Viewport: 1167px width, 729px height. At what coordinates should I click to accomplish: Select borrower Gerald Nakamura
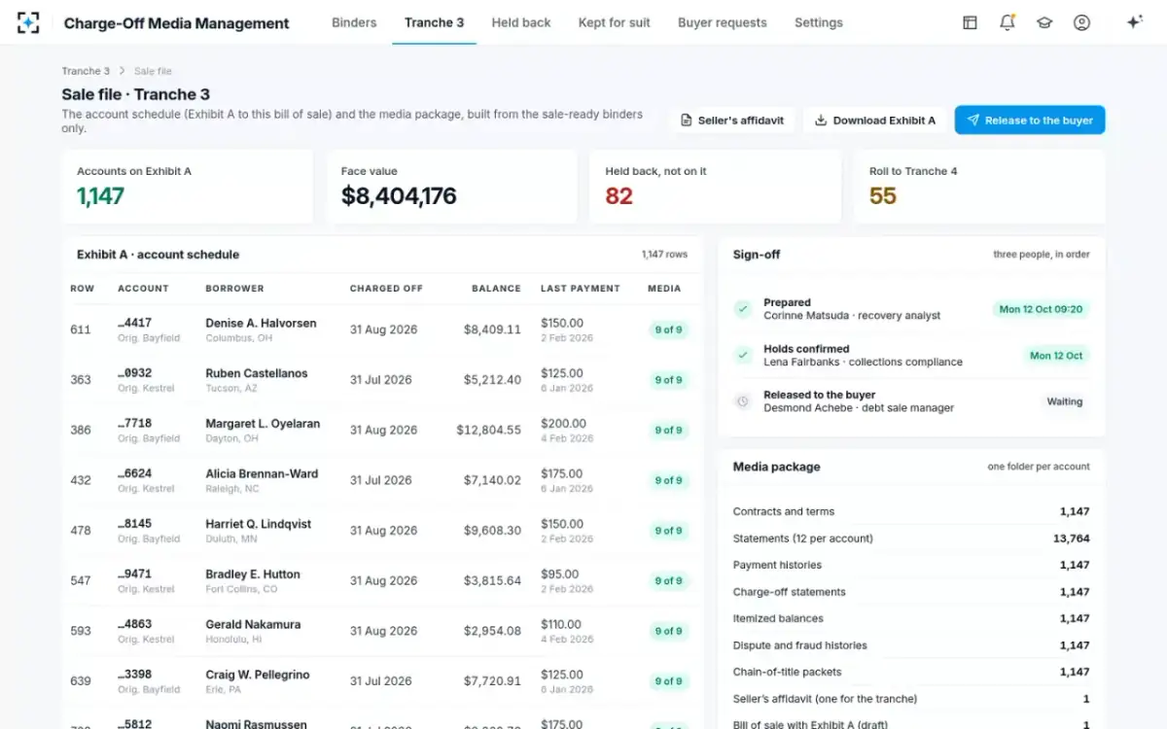coord(253,624)
